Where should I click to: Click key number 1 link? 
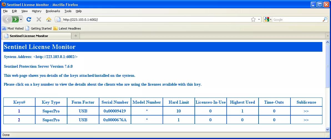click(19, 111)
